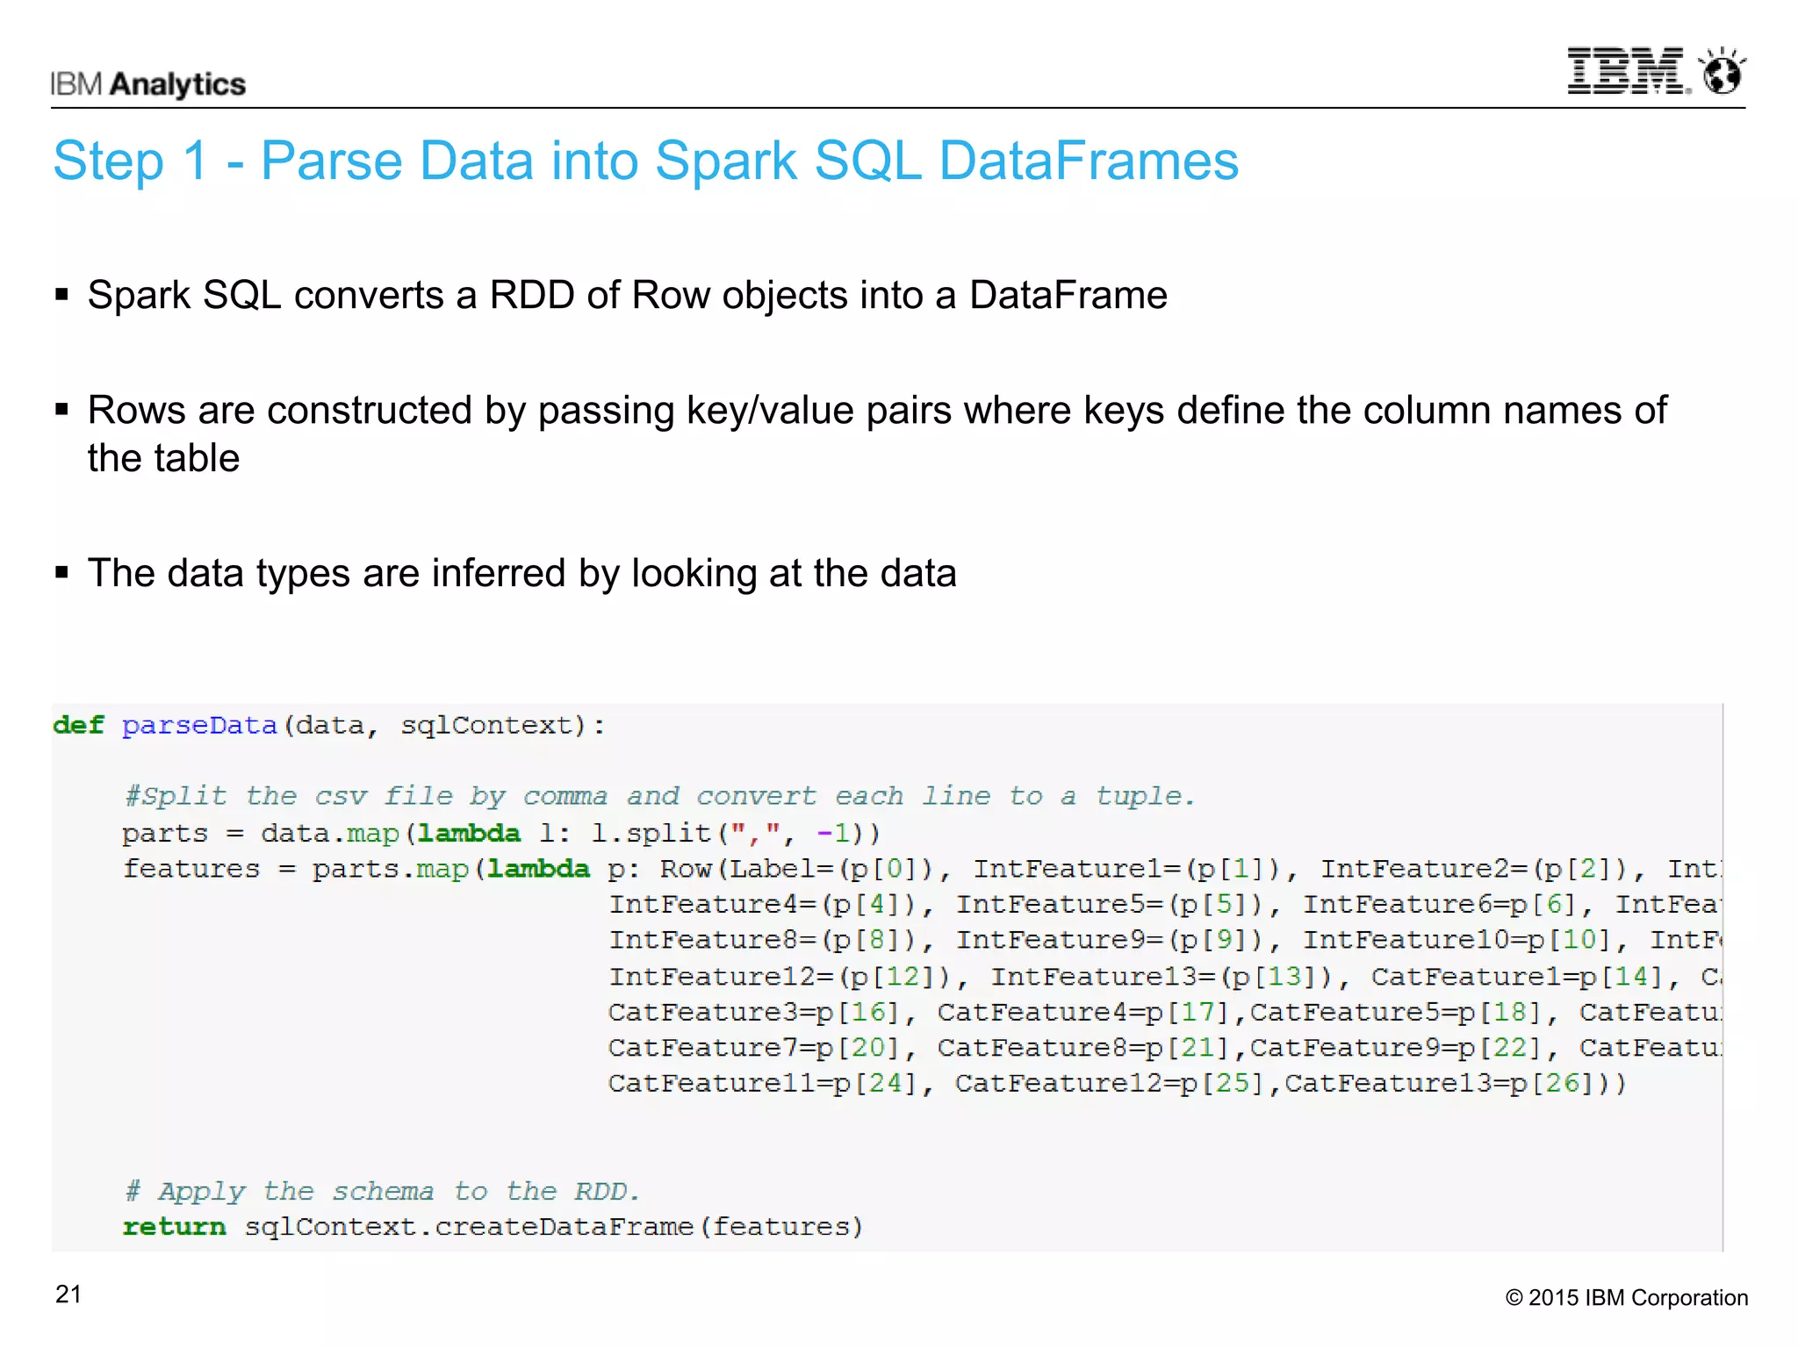Click the comment '# Apply the schema to the RDD.'
The image size is (1798, 1348).
point(383,1192)
